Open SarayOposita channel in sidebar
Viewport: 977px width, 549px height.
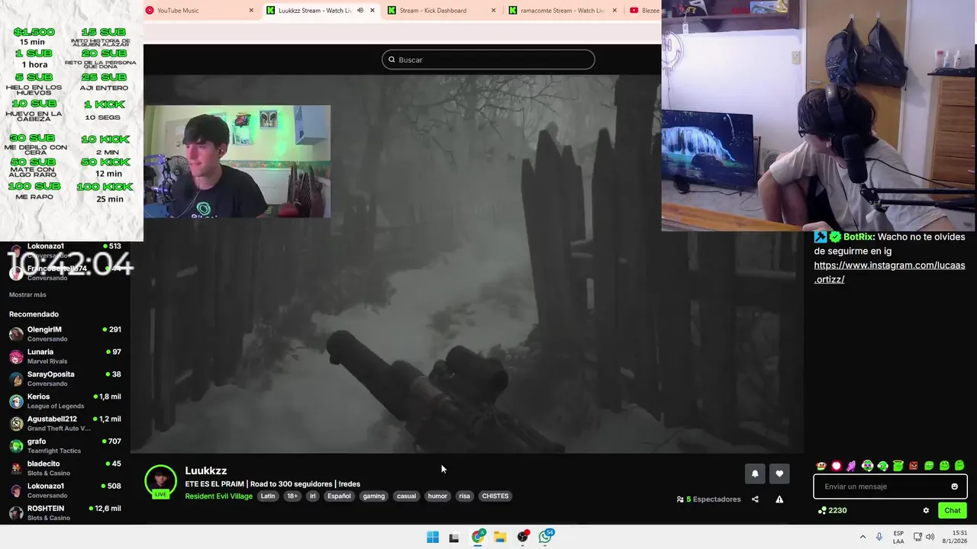point(65,379)
